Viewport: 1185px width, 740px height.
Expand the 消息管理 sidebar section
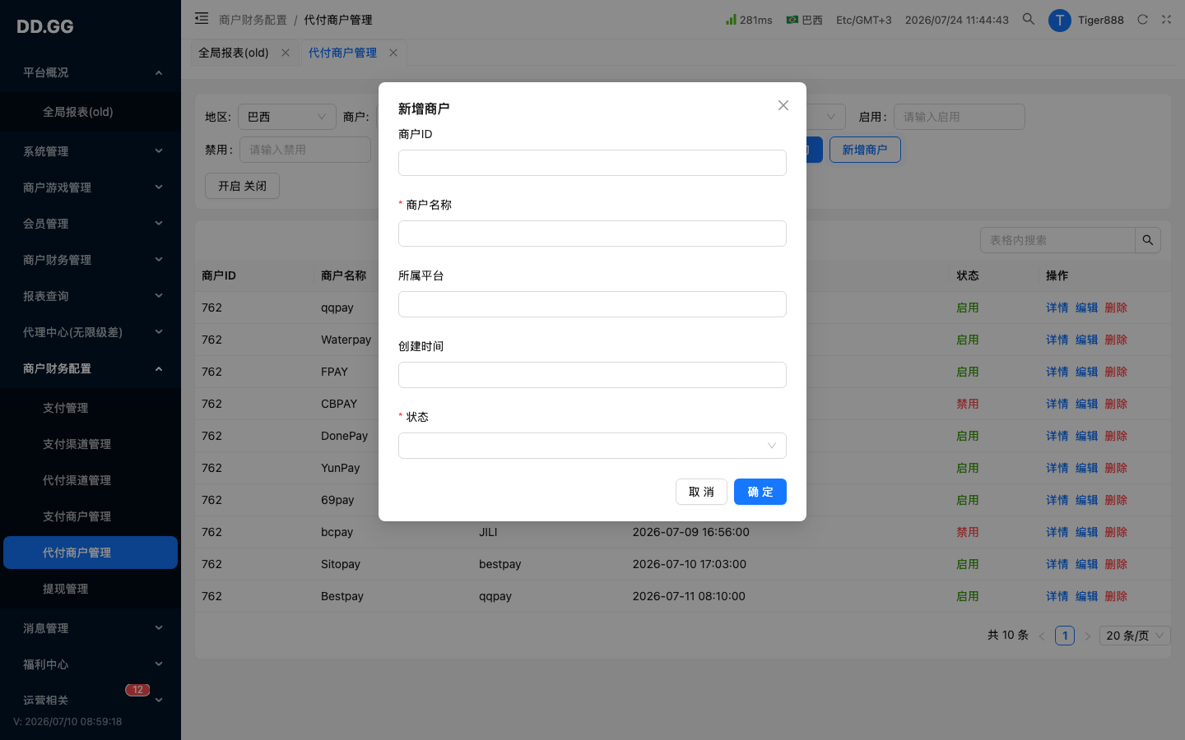coord(91,628)
